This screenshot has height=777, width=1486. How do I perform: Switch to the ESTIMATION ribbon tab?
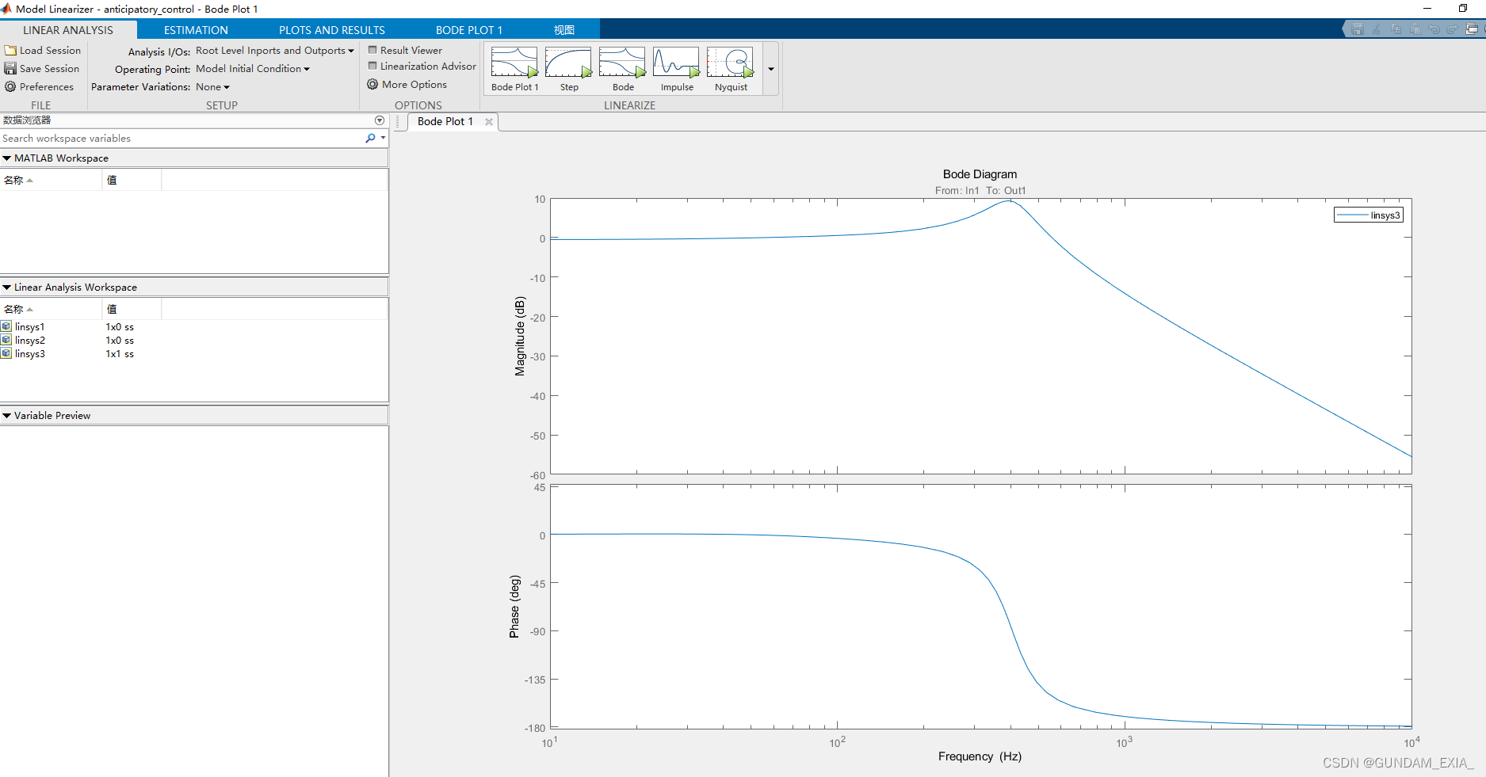point(195,29)
